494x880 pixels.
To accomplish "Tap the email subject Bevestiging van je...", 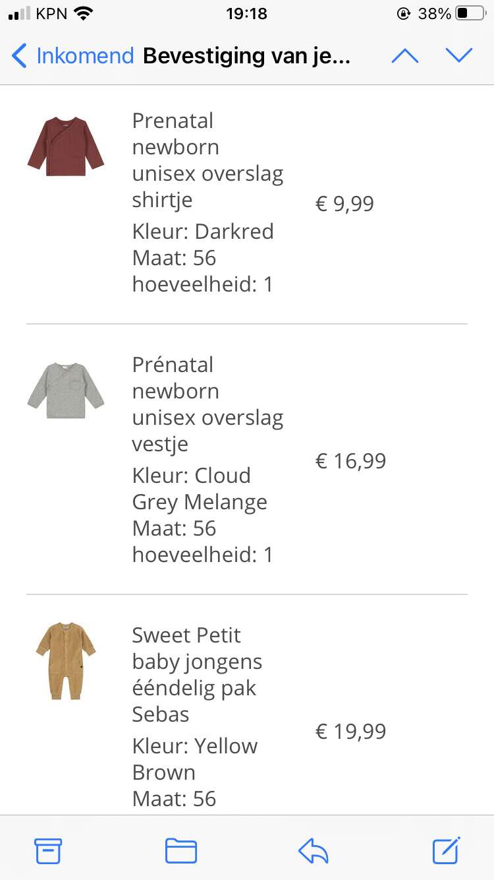I will 247,56.
